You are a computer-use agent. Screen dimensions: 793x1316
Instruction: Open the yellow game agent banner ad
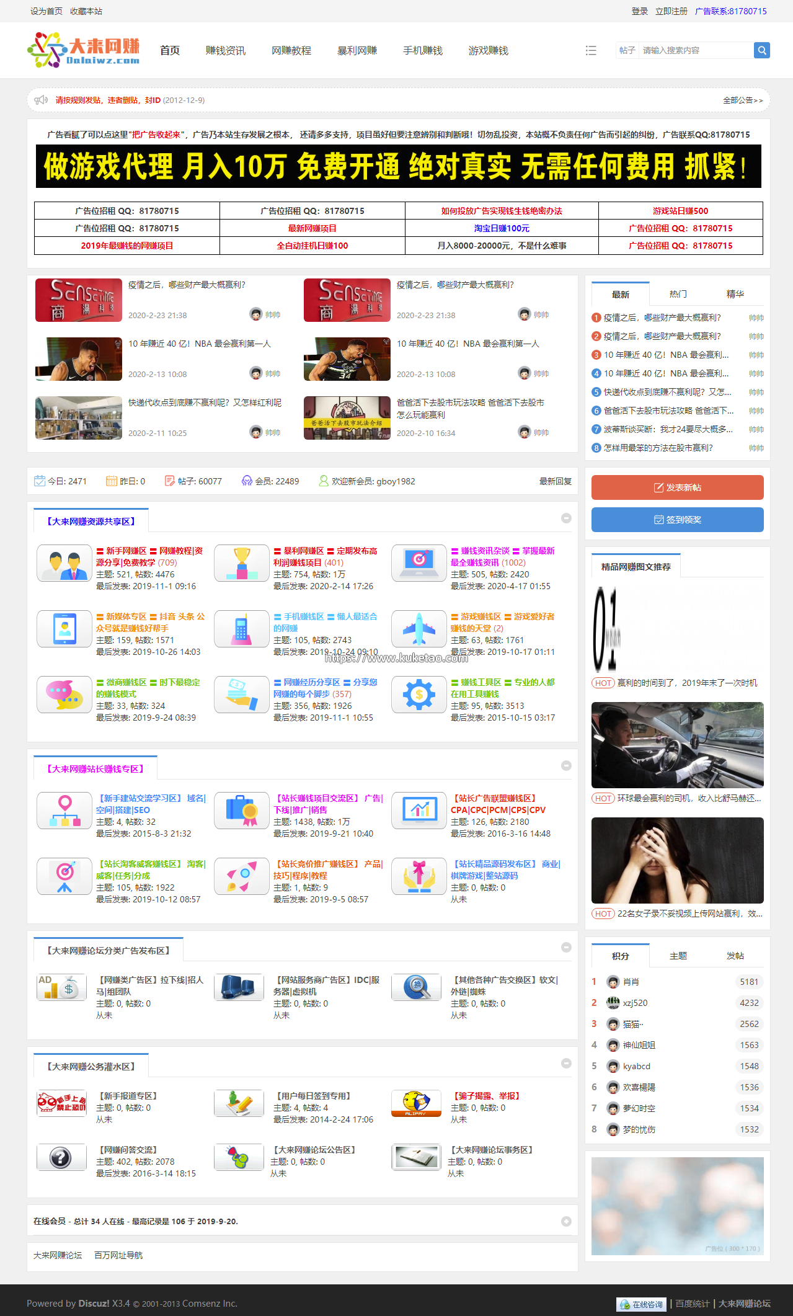point(399,166)
